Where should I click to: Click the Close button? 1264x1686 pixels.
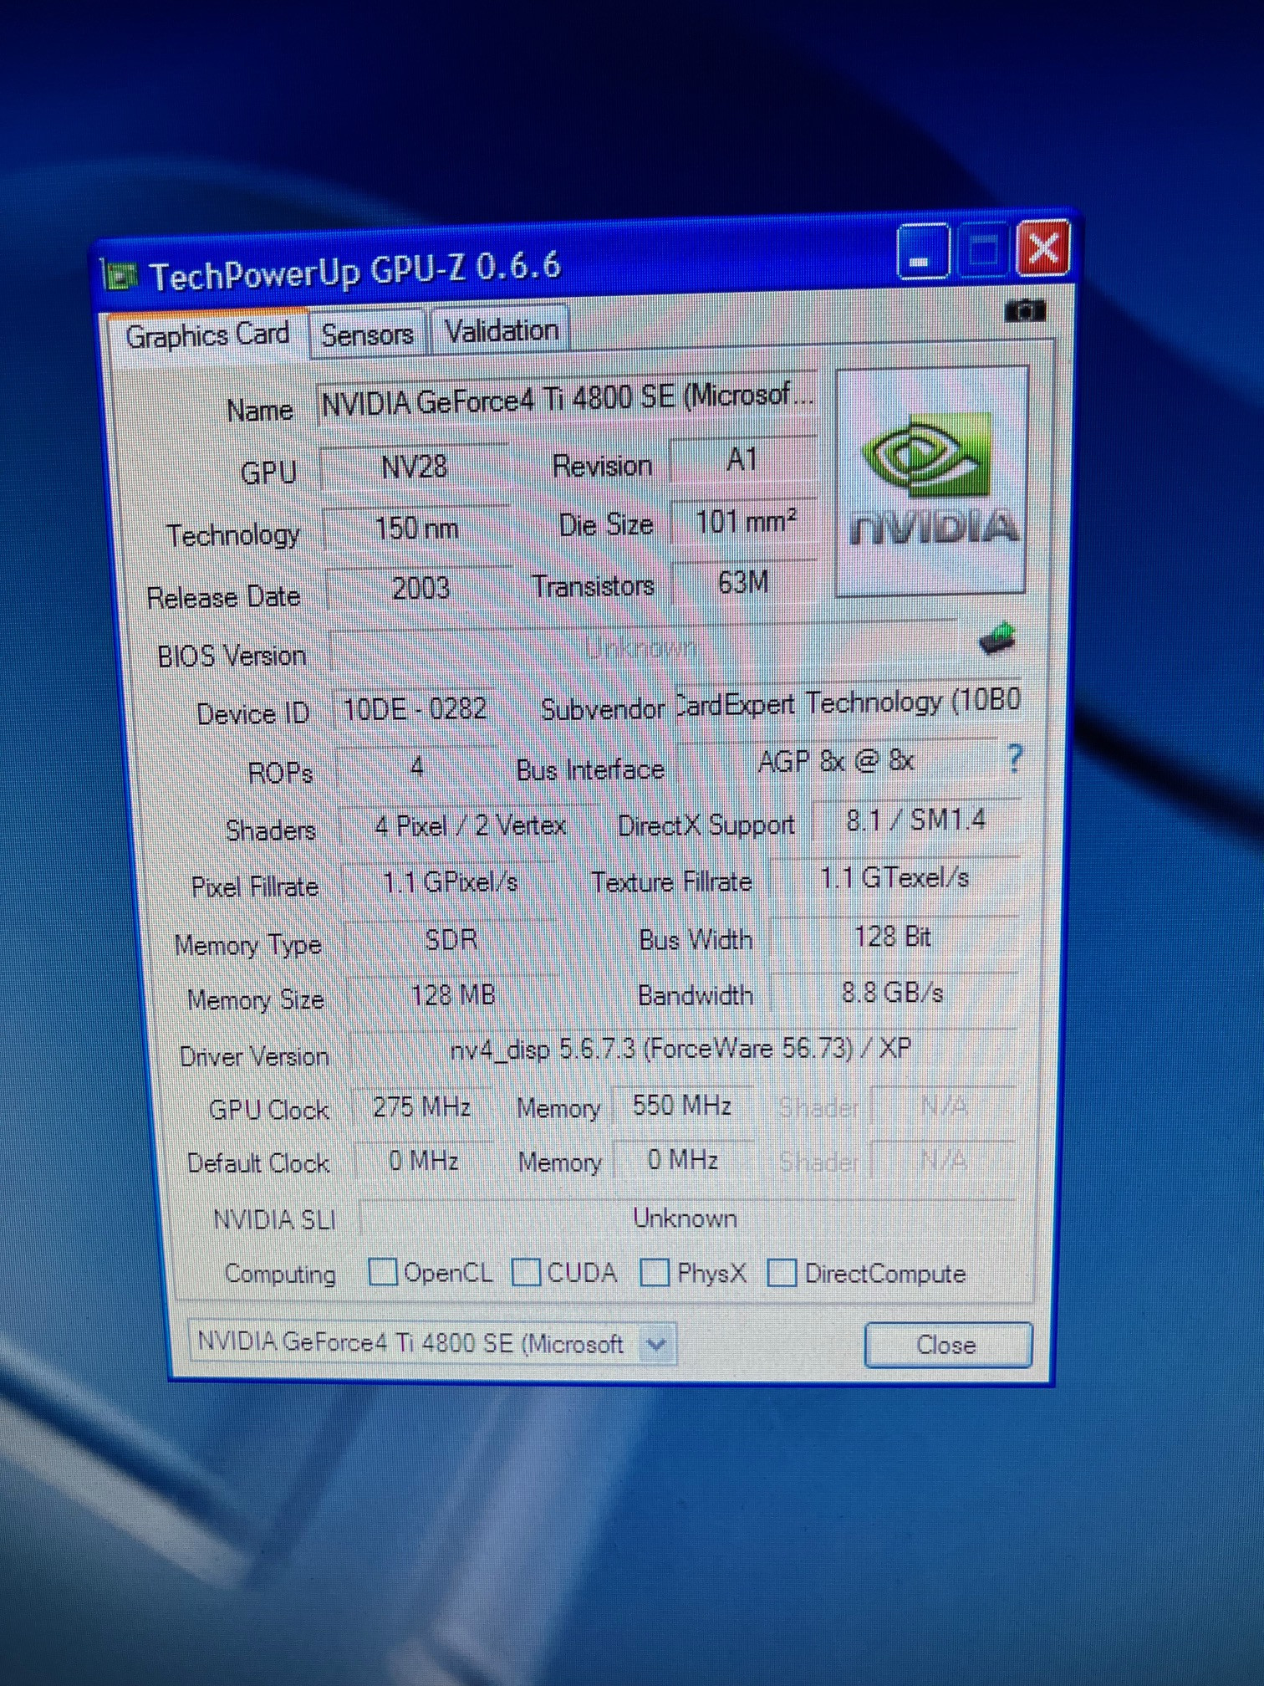[x=948, y=1345]
